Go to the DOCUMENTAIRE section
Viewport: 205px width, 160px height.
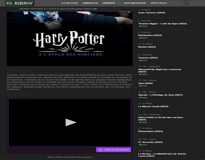(135, 3)
